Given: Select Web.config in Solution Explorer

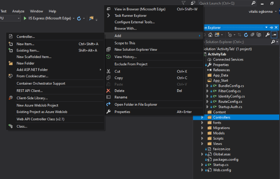Looking at the screenshot, I should pyautogui.click(x=222, y=170).
